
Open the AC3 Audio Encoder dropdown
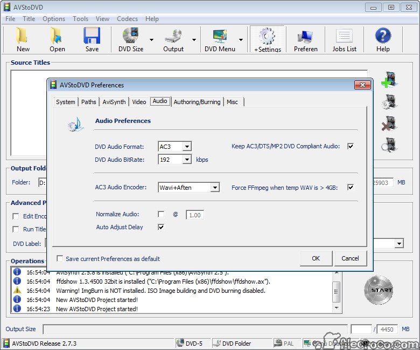215,187
